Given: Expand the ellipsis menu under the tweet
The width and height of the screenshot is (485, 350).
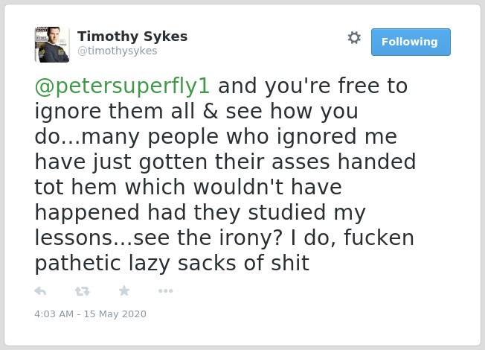Looking at the screenshot, I should coord(165,291).
